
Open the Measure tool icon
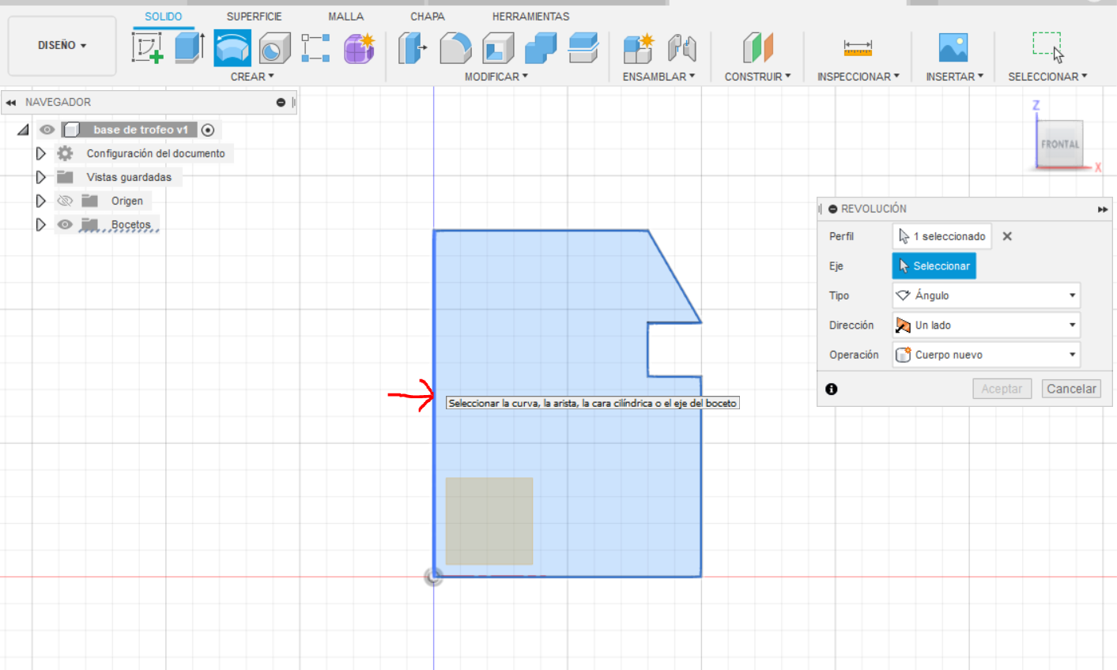click(858, 48)
